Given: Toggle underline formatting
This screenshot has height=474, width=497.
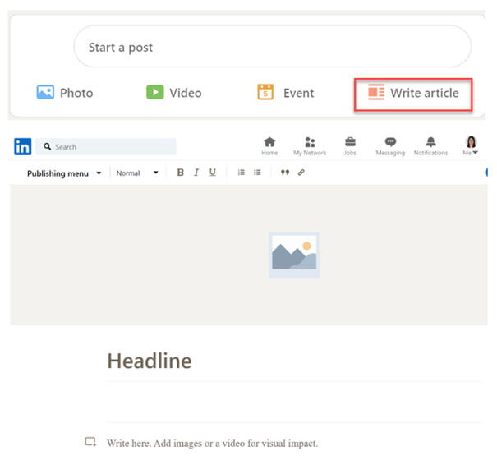Looking at the screenshot, I should (213, 173).
